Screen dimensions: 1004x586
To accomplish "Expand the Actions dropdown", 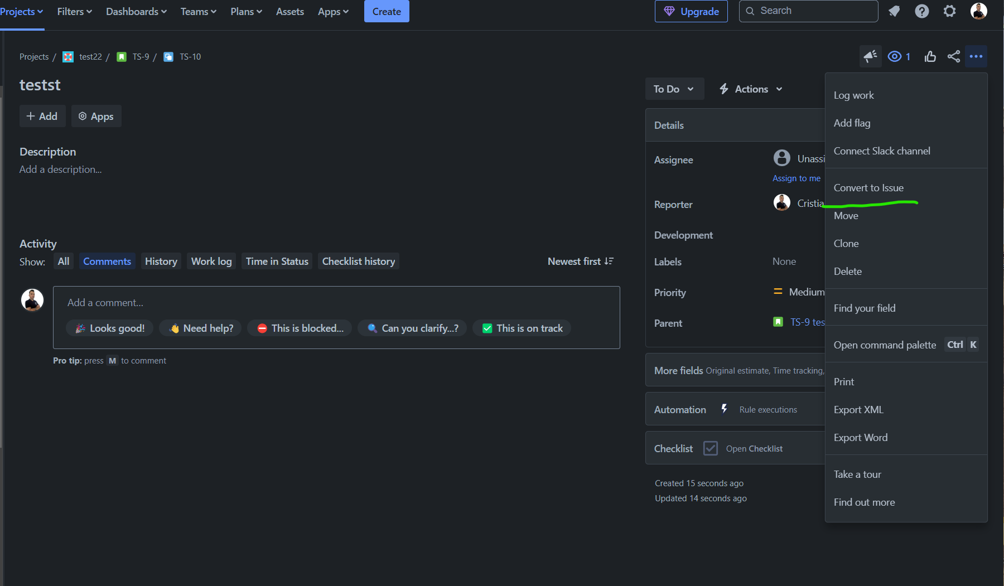I will [x=750, y=89].
